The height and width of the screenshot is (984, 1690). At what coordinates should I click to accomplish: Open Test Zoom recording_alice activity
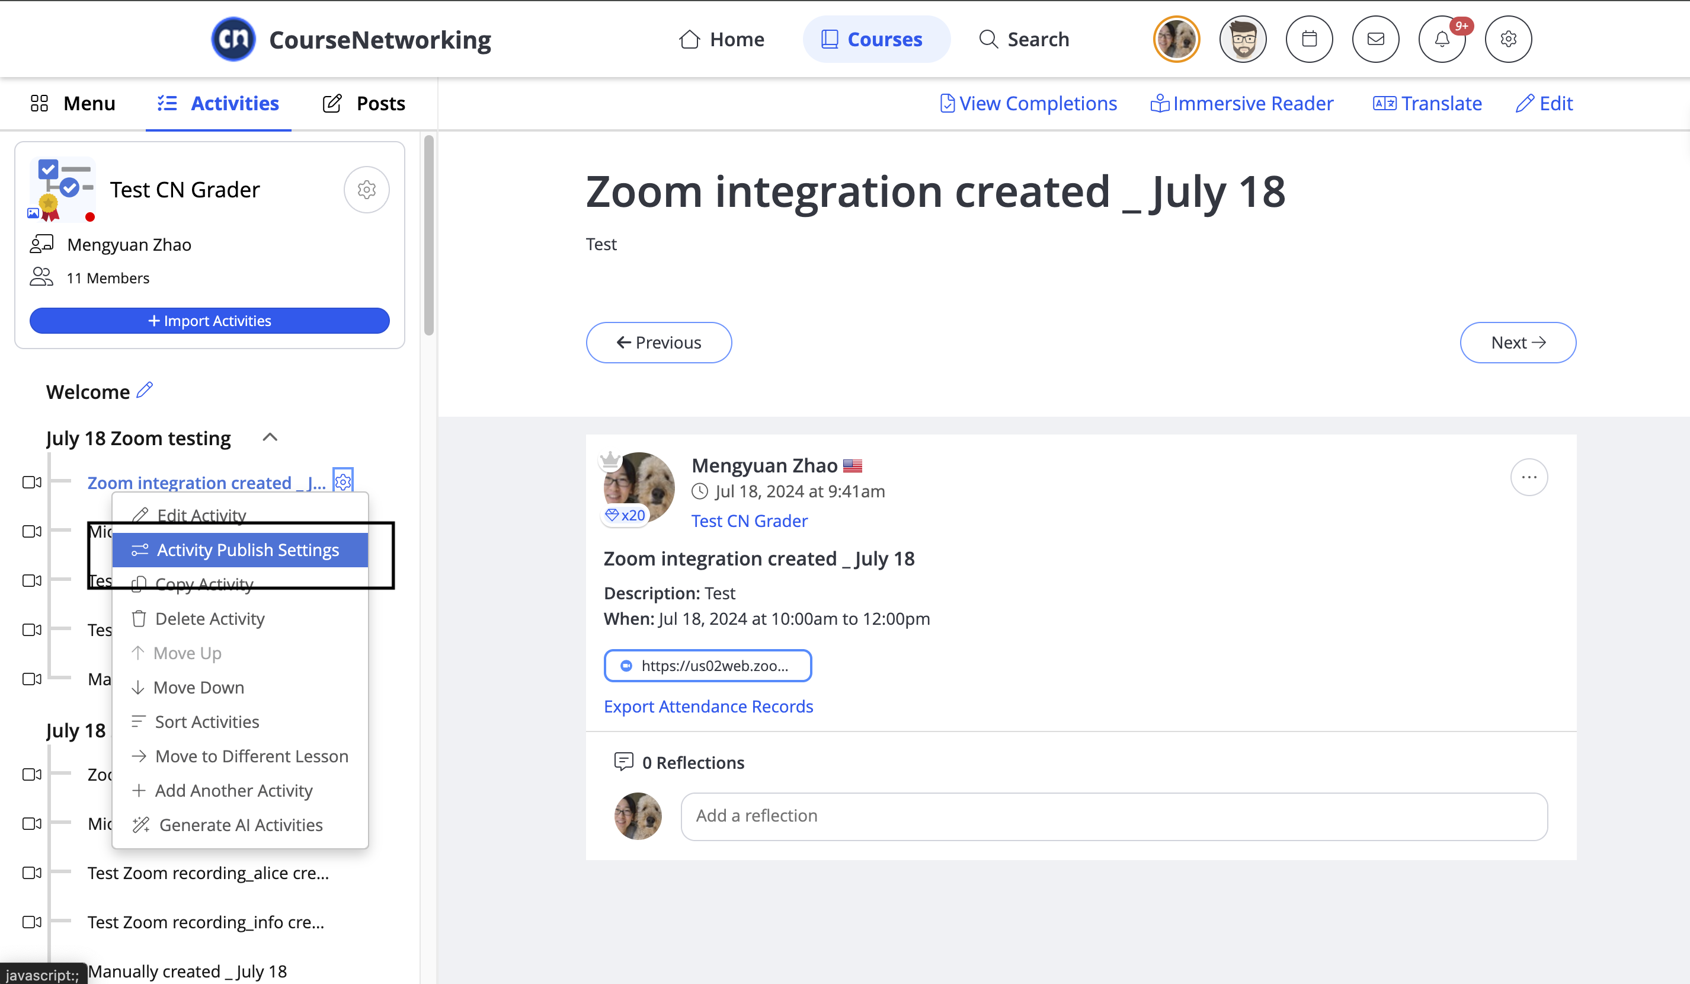tap(208, 873)
